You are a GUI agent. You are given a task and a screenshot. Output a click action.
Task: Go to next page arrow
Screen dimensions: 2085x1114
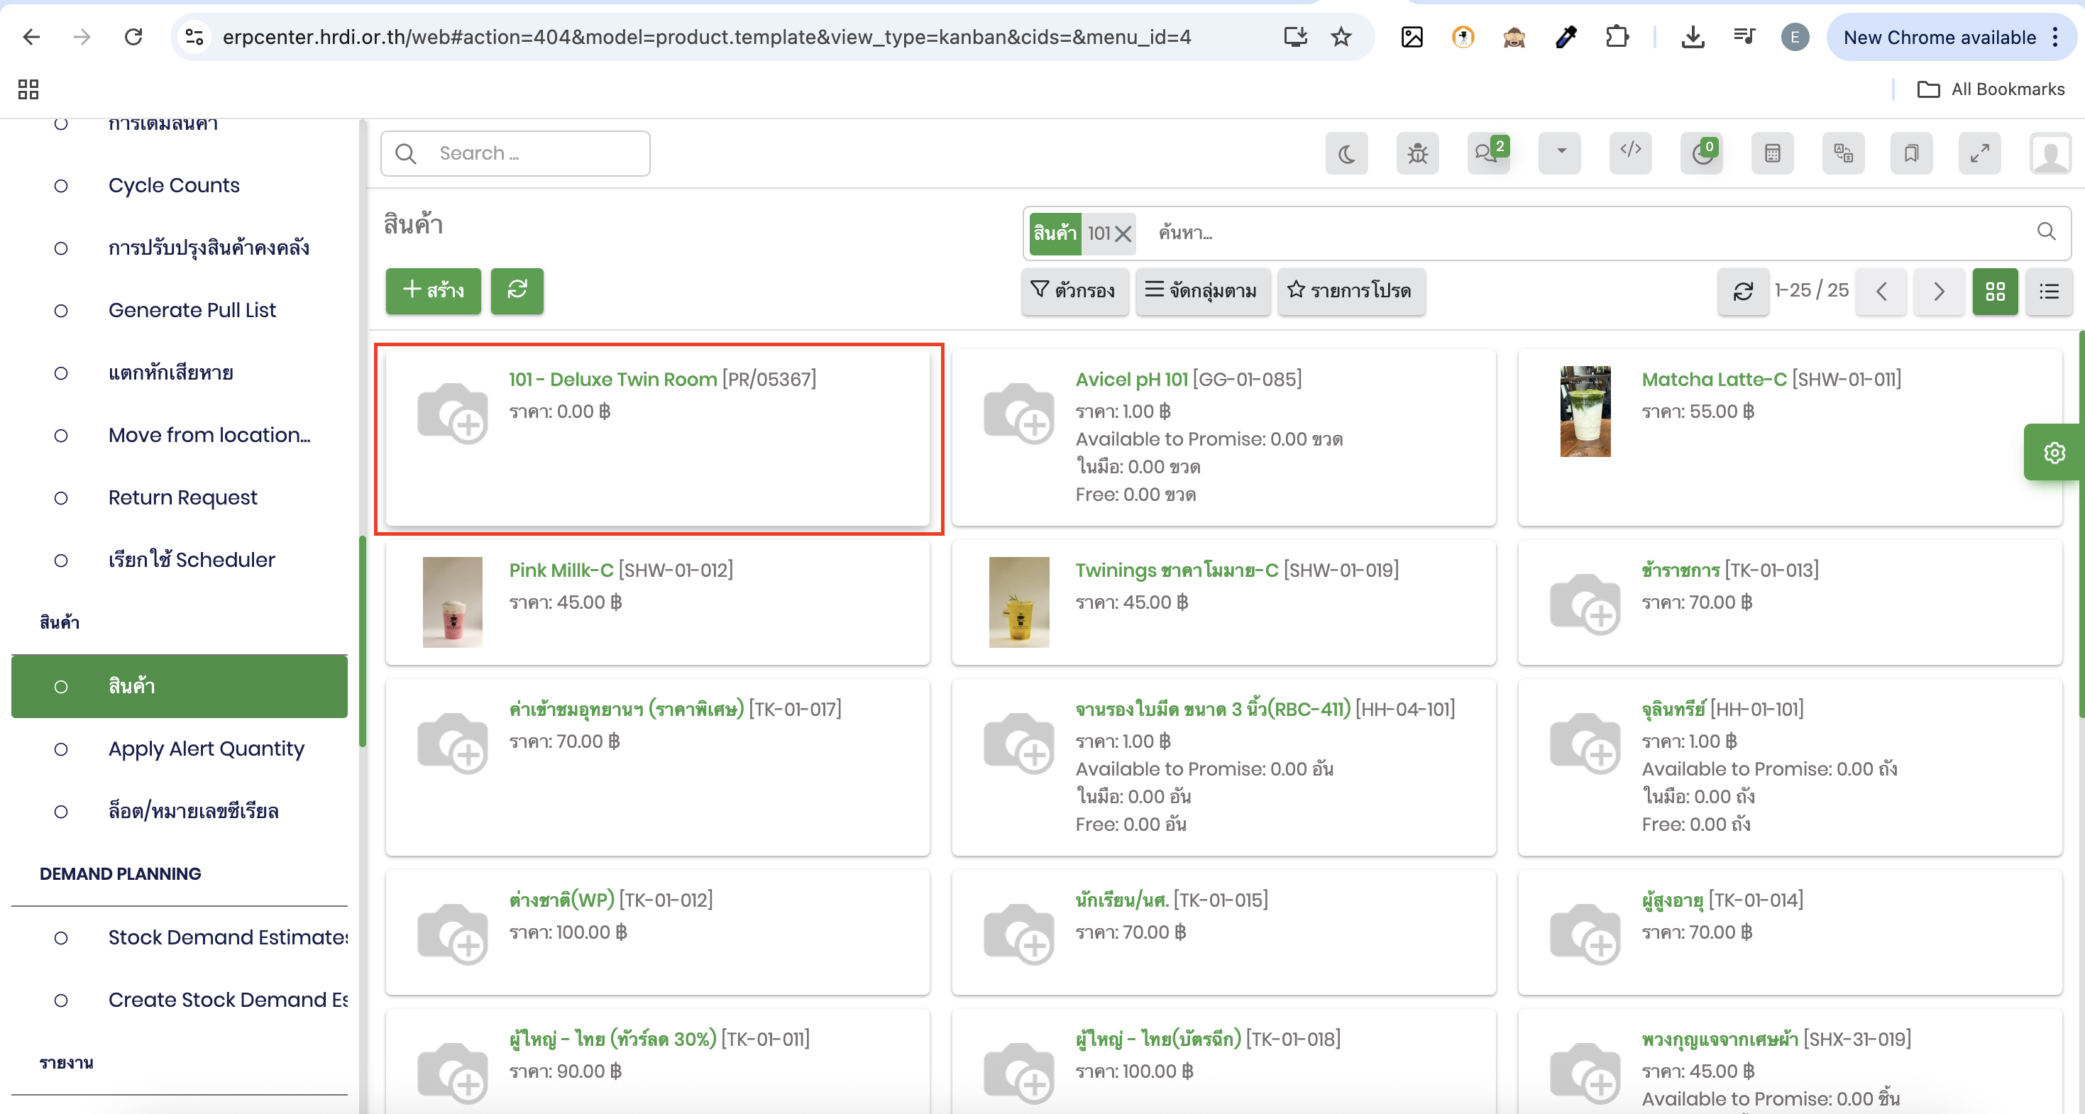coord(1939,291)
